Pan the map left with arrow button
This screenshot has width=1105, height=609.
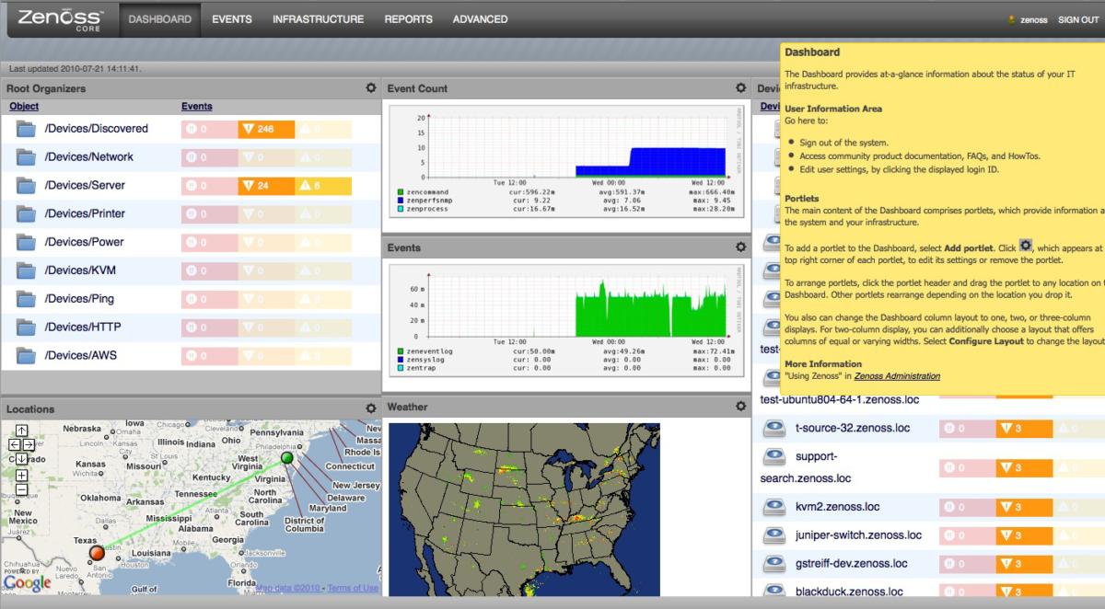point(14,445)
